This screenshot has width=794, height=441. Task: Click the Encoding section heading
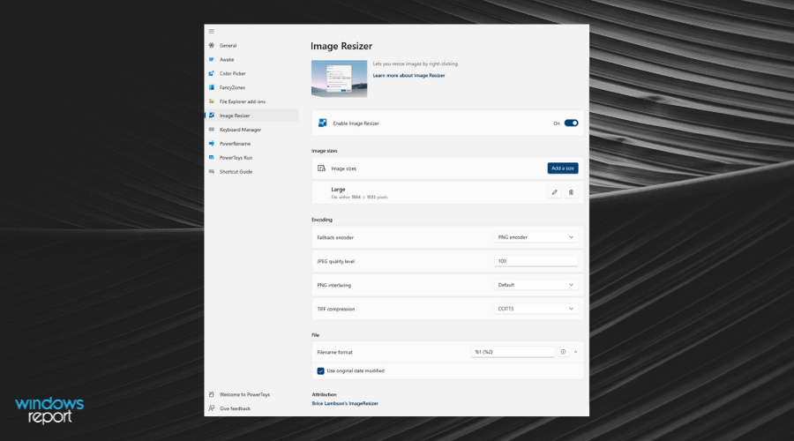322,220
